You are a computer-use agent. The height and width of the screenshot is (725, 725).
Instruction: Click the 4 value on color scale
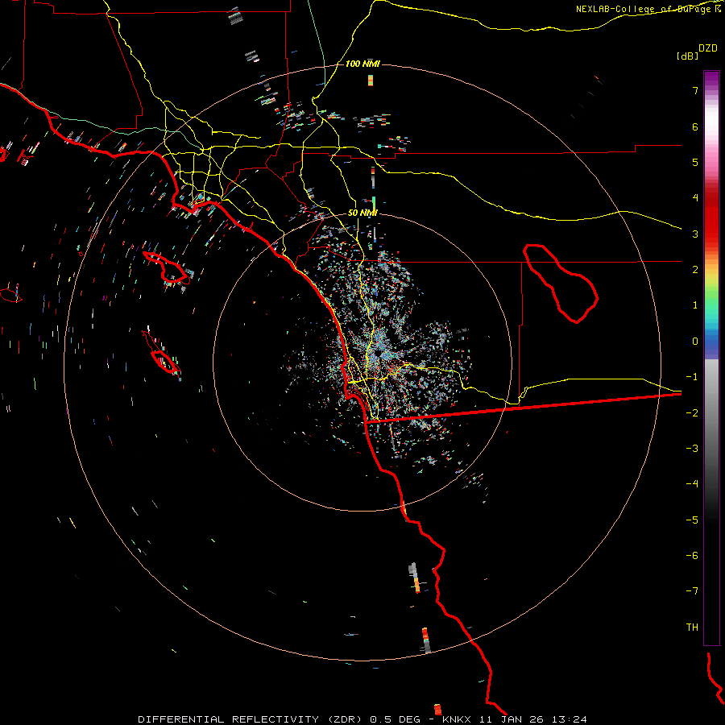click(x=695, y=198)
